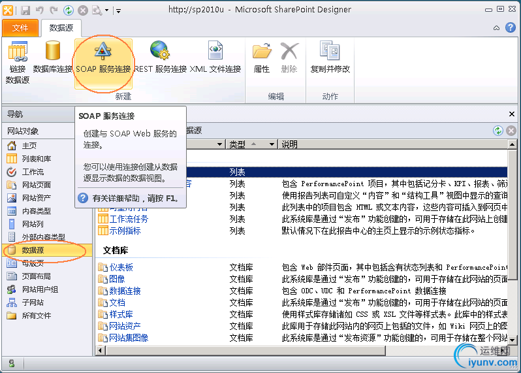
Task: Click the Undo icon in title bar
Action: pyautogui.click(x=40, y=10)
